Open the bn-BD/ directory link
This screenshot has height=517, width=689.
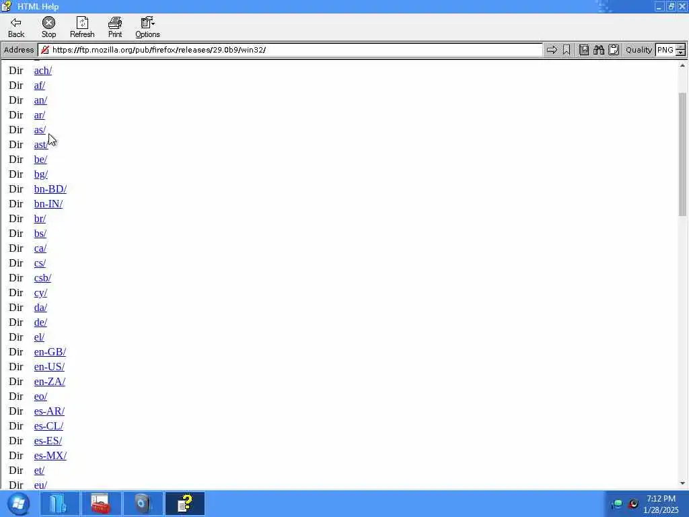click(50, 189)
